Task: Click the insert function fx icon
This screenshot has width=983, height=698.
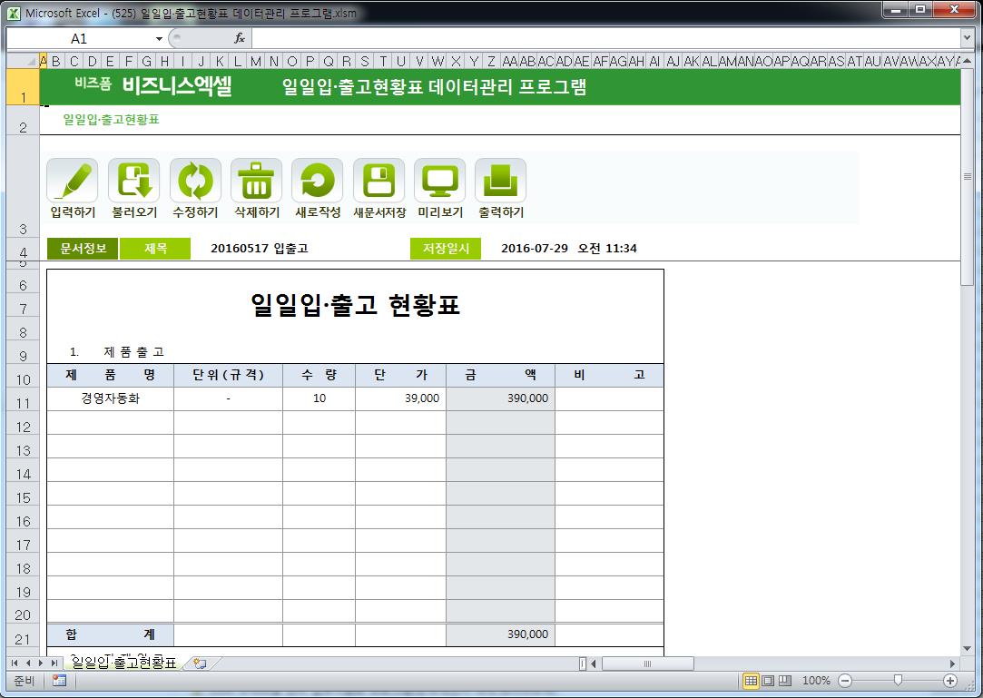Action: [x=240, y=38]
